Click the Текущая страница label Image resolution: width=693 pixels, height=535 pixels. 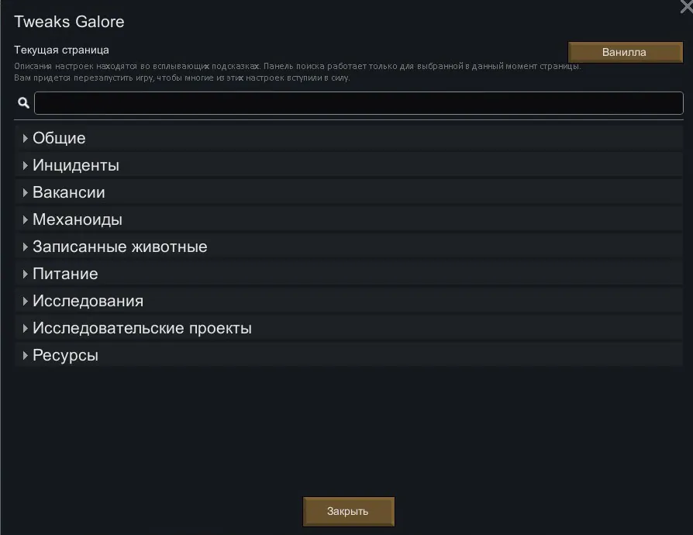pos(61,50)
